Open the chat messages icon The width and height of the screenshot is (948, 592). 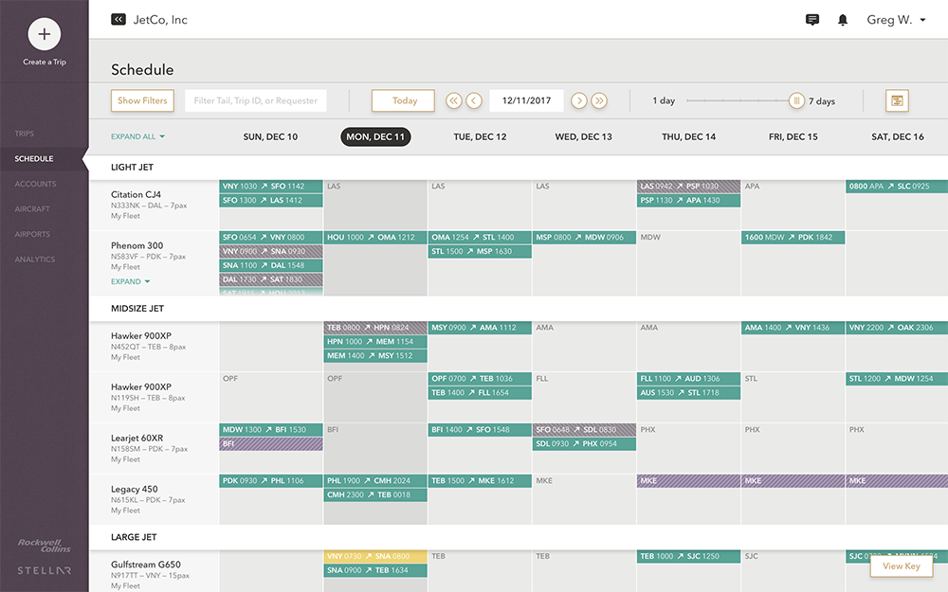(812, 20)
